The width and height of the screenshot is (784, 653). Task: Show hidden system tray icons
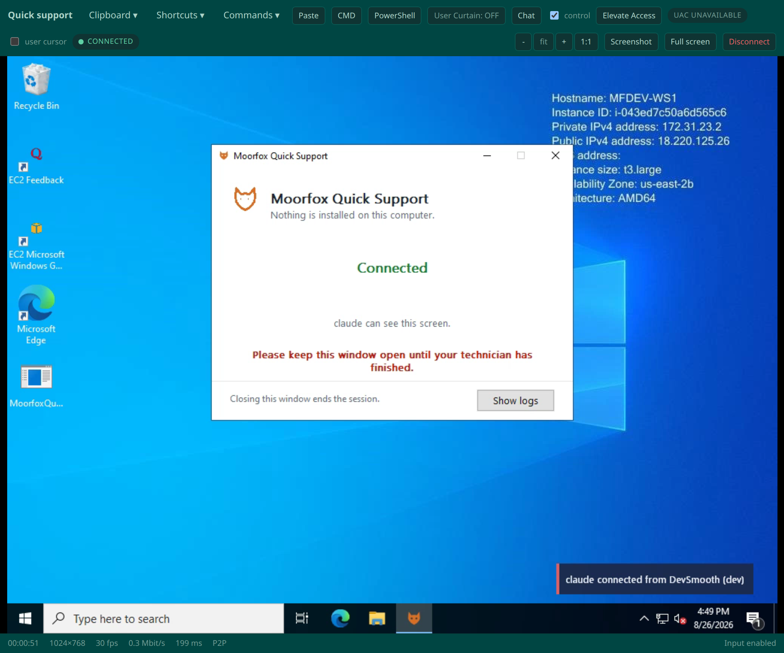pyautogui.click(x=644, y=618)
